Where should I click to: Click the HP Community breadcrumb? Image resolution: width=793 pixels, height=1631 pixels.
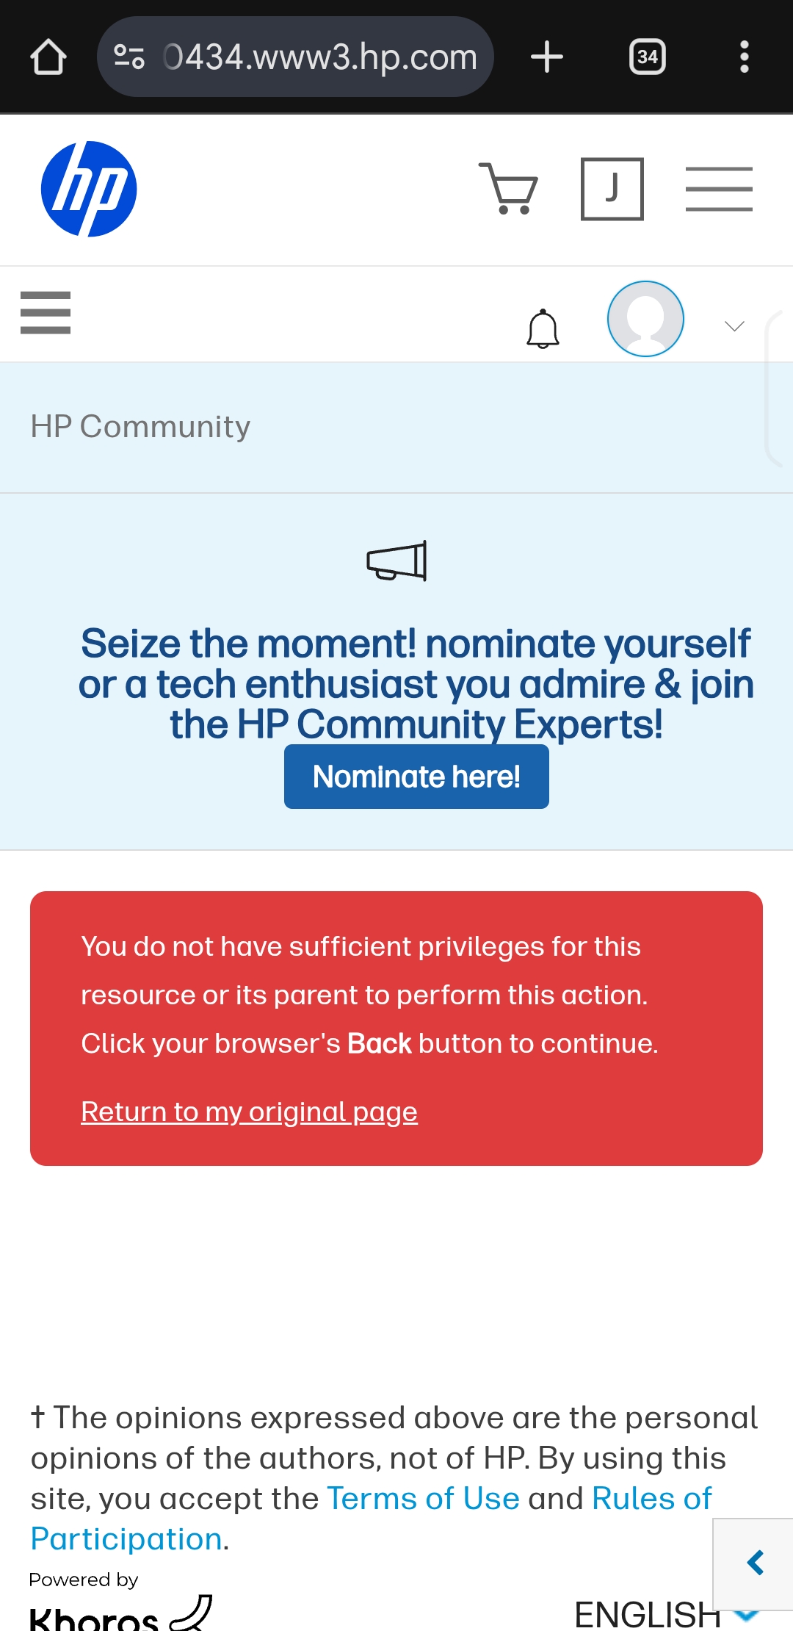140,427
